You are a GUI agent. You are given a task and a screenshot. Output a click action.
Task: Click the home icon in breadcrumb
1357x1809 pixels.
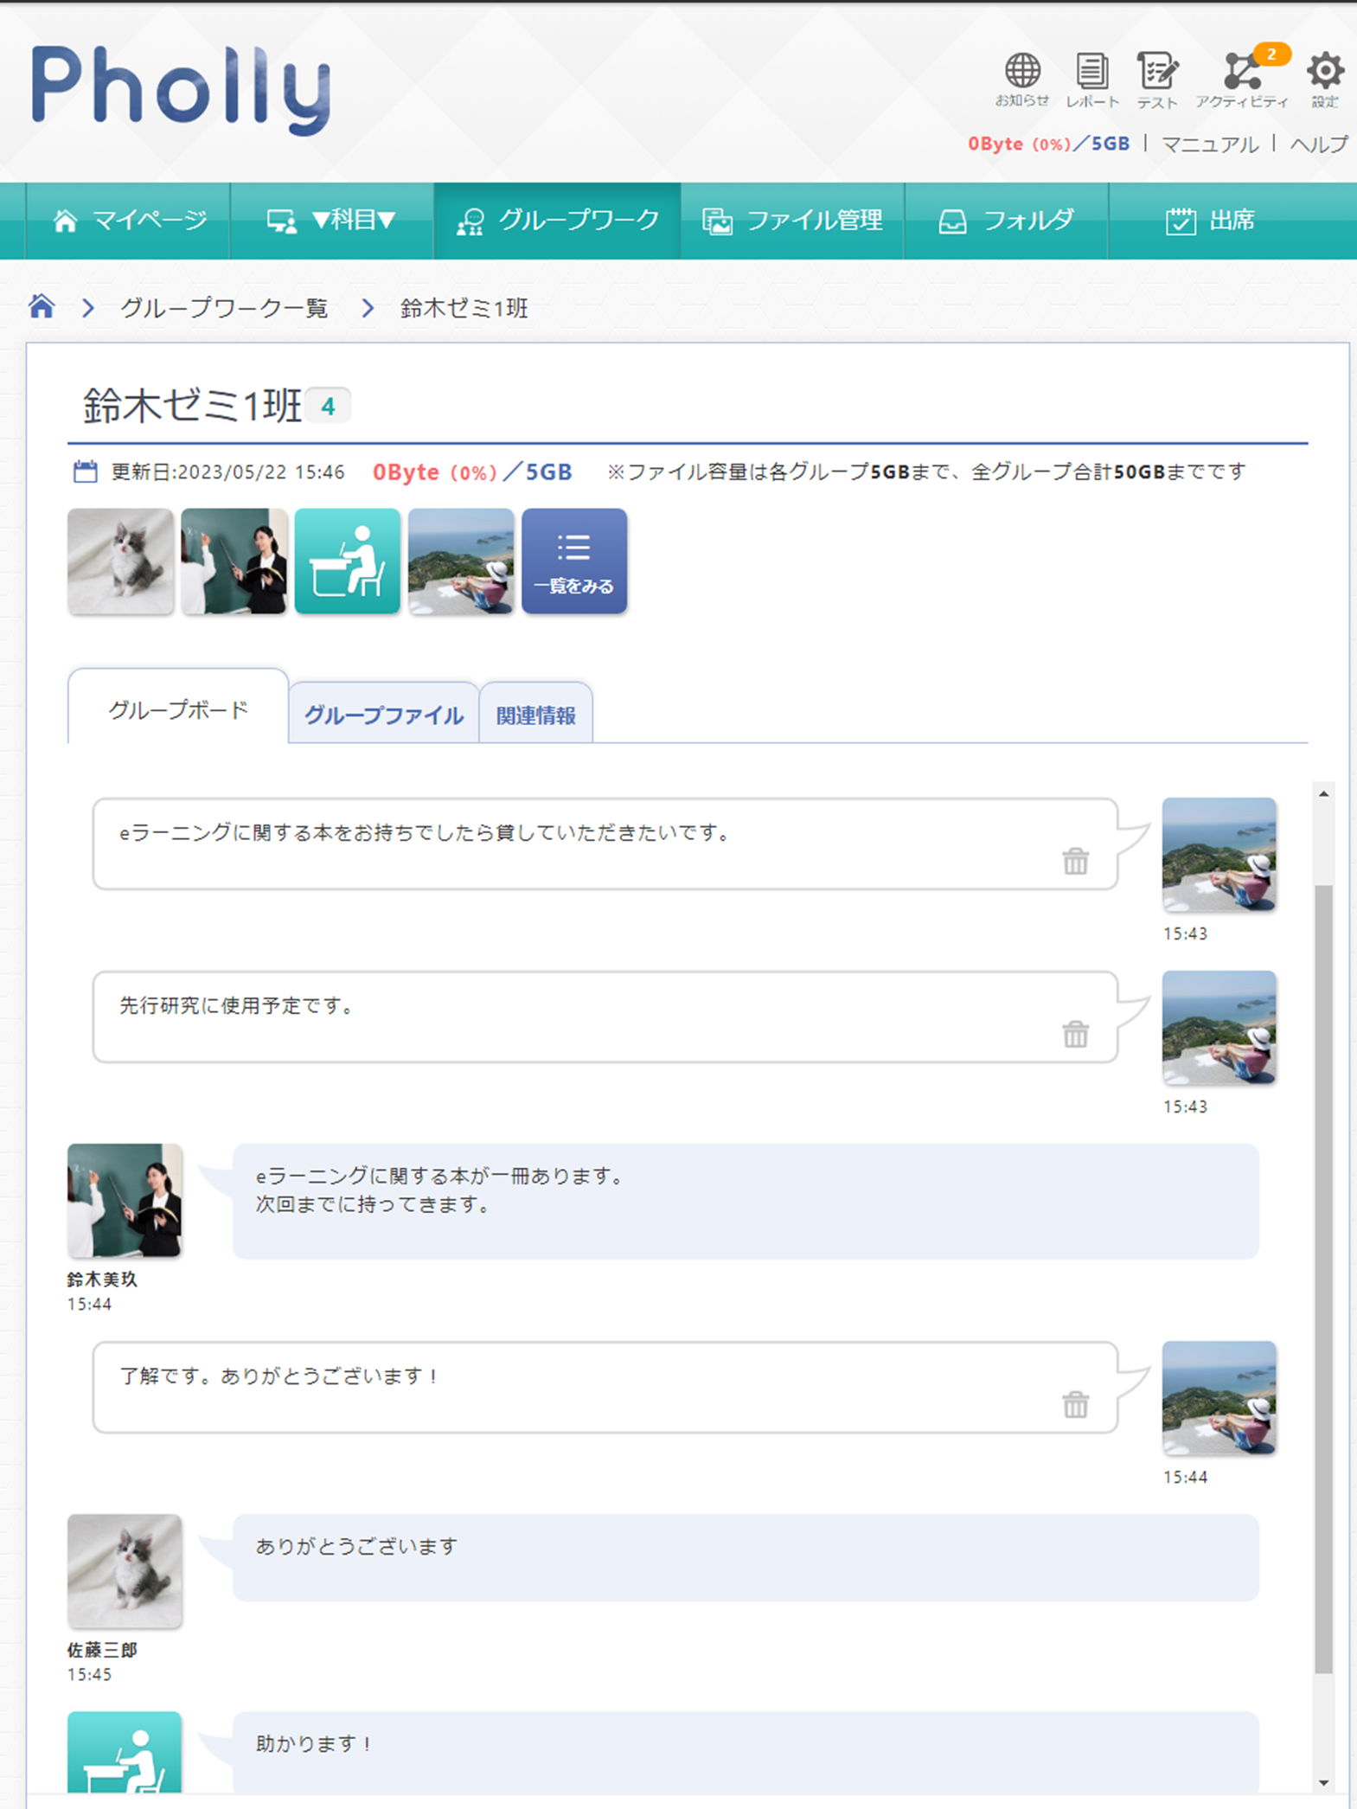tap(42, 307)
